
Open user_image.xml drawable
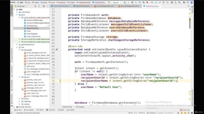tap(32, 72)
